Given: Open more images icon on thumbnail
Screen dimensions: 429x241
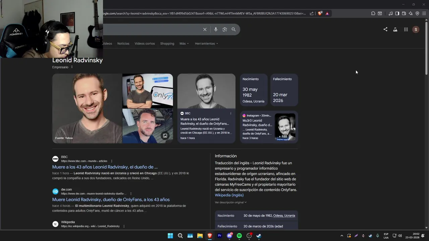Looking at the screenshot, I should click(x=165, y=136).
